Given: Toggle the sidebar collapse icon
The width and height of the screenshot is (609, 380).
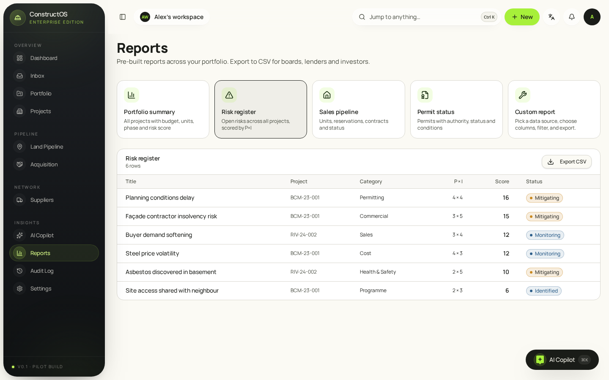Looking at the screenshot, I should click(123, 17).
